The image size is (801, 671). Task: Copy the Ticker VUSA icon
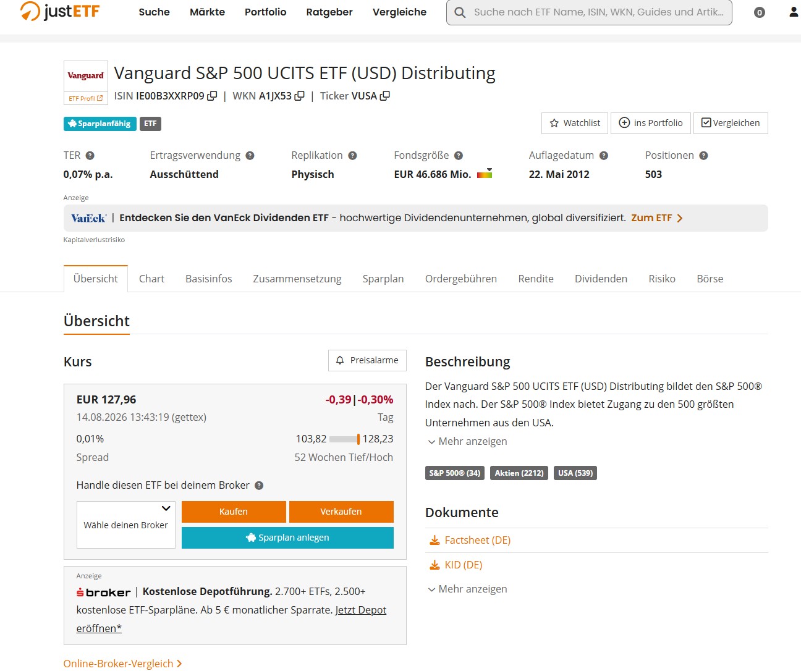[x=385, y=96]
